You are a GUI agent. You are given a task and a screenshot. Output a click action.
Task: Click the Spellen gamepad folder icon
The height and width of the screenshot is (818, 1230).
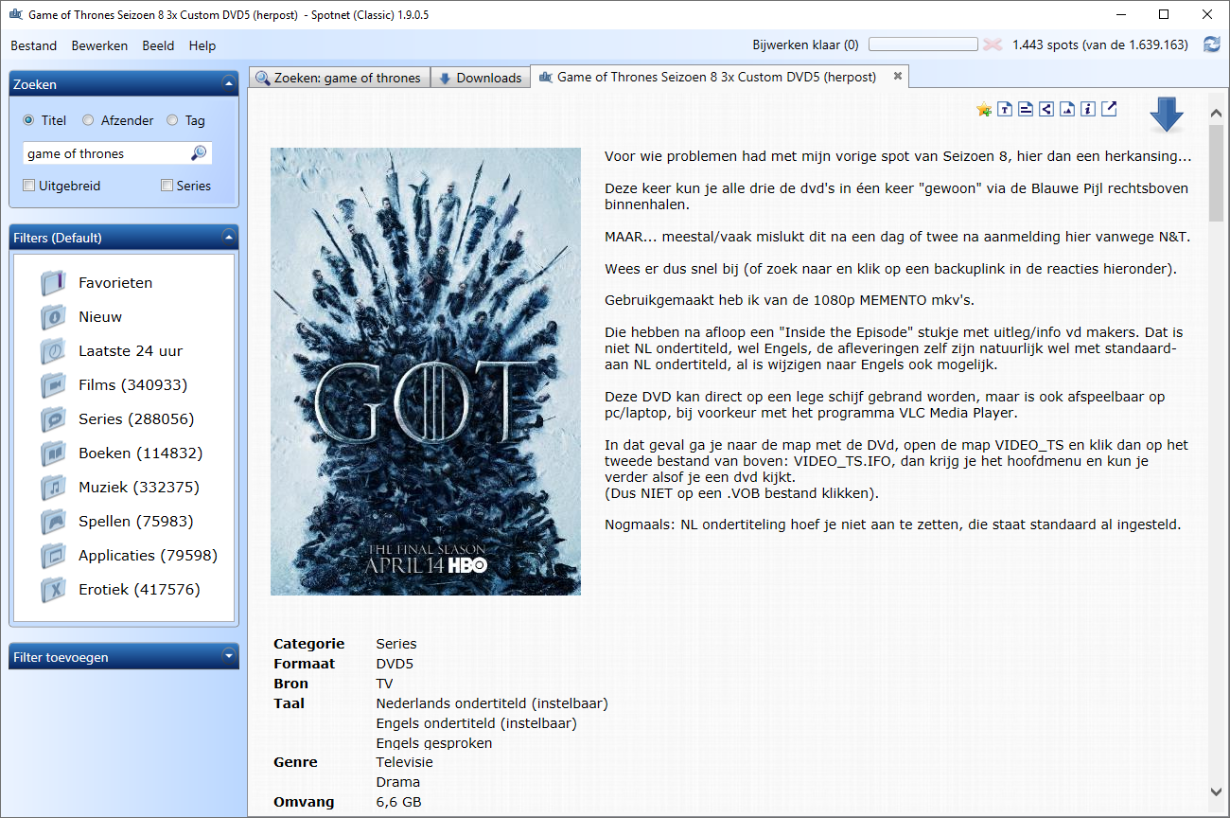pos(53,521)
